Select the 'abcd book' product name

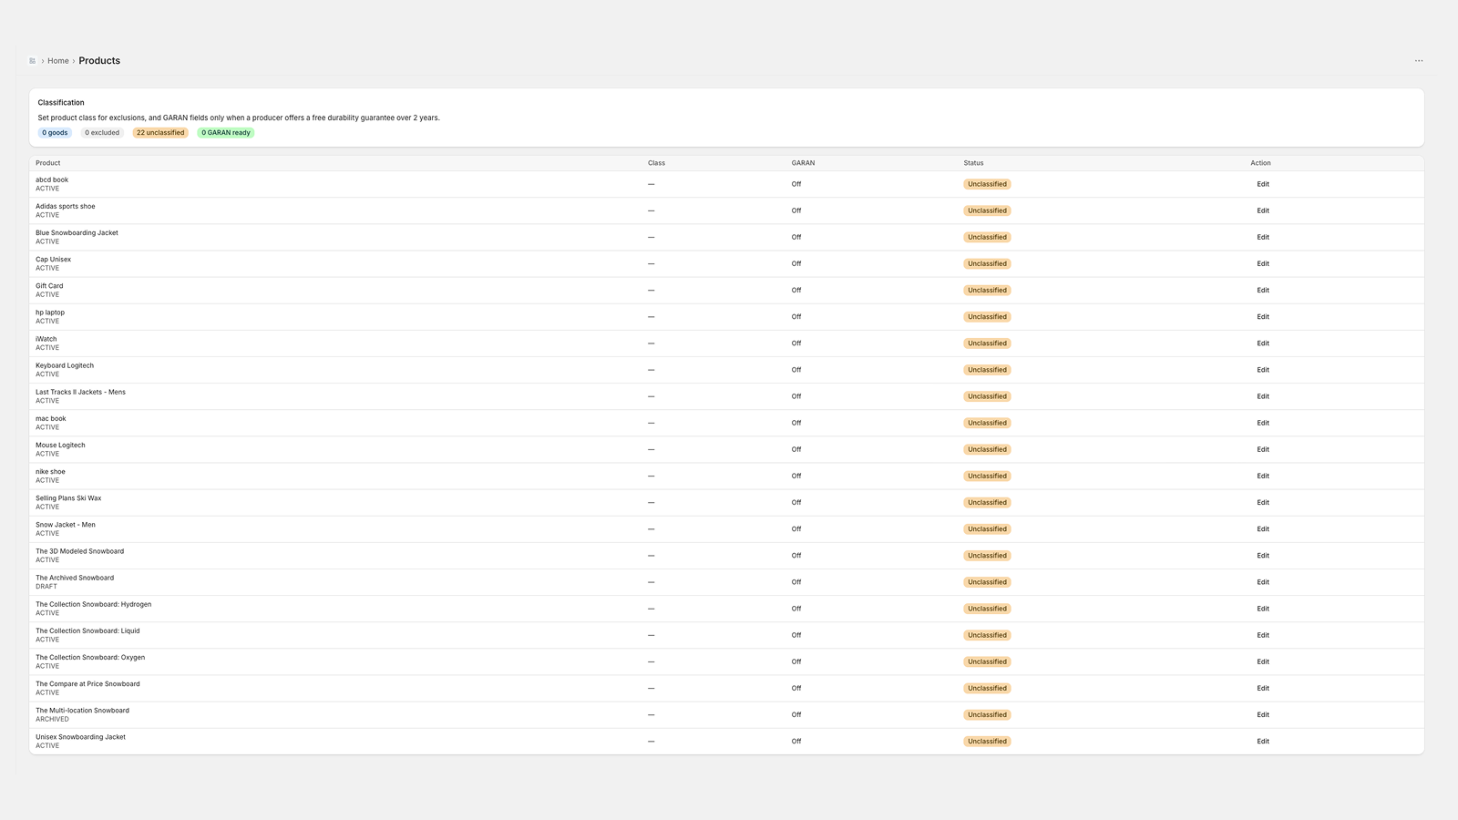coord(52,179)
